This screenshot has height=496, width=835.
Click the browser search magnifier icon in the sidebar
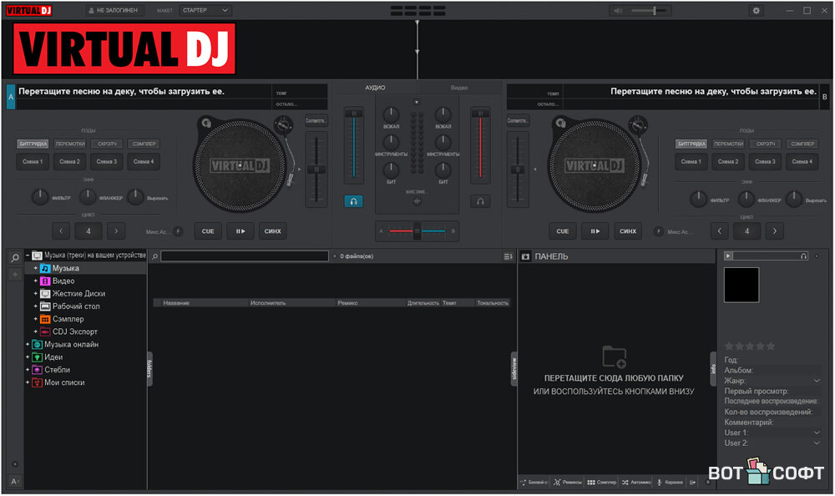tap(15, 259)
